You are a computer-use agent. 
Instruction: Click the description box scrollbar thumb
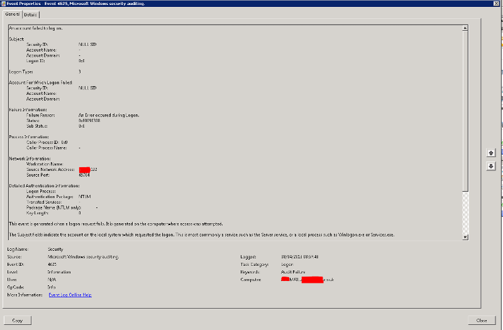point(465,111)
